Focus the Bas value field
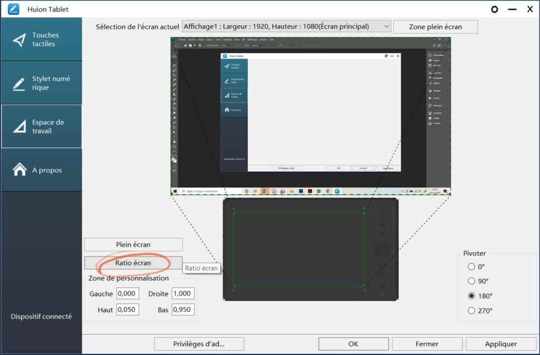This screenshot has height=355, width=540. pos(183,310)
